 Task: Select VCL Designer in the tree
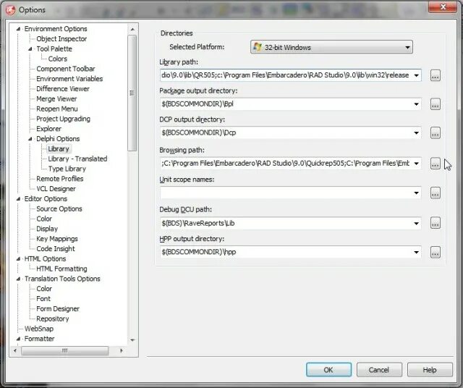(x=56, y=189)
